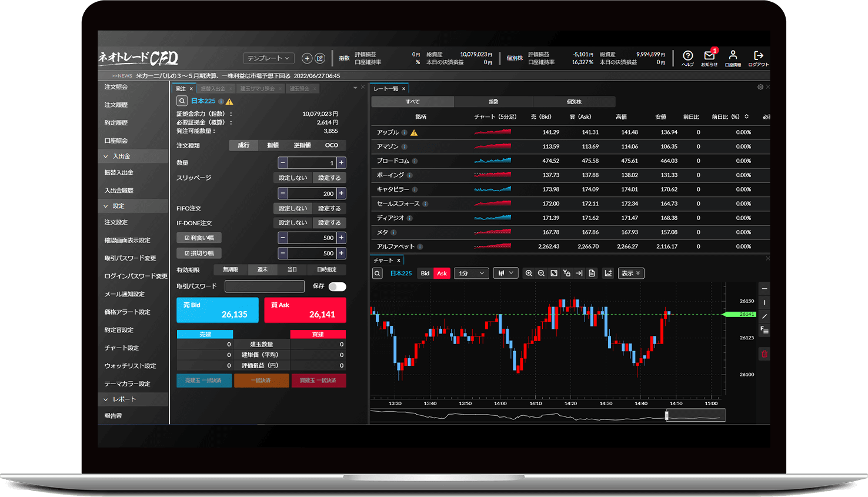Open chart type candlestick dropdown
Screen dimensions: 868x497
[506, 273]
